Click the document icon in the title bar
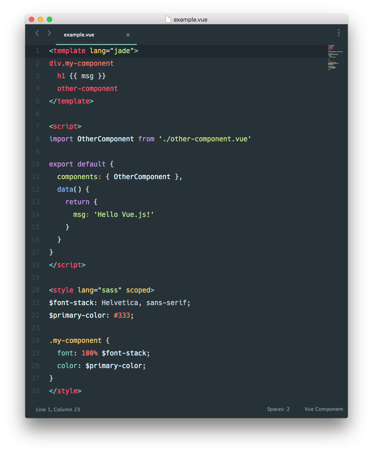The image size is (373, 454). click(168, 19)
